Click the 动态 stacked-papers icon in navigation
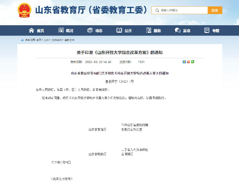Screen dimensions: 239x183 tap(90, 31)
